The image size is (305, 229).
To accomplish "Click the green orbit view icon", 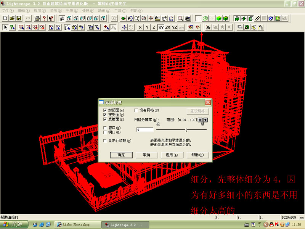I will click(x=123, y=18).
